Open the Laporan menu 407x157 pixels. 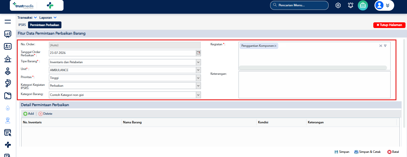[x=48, y=18]
